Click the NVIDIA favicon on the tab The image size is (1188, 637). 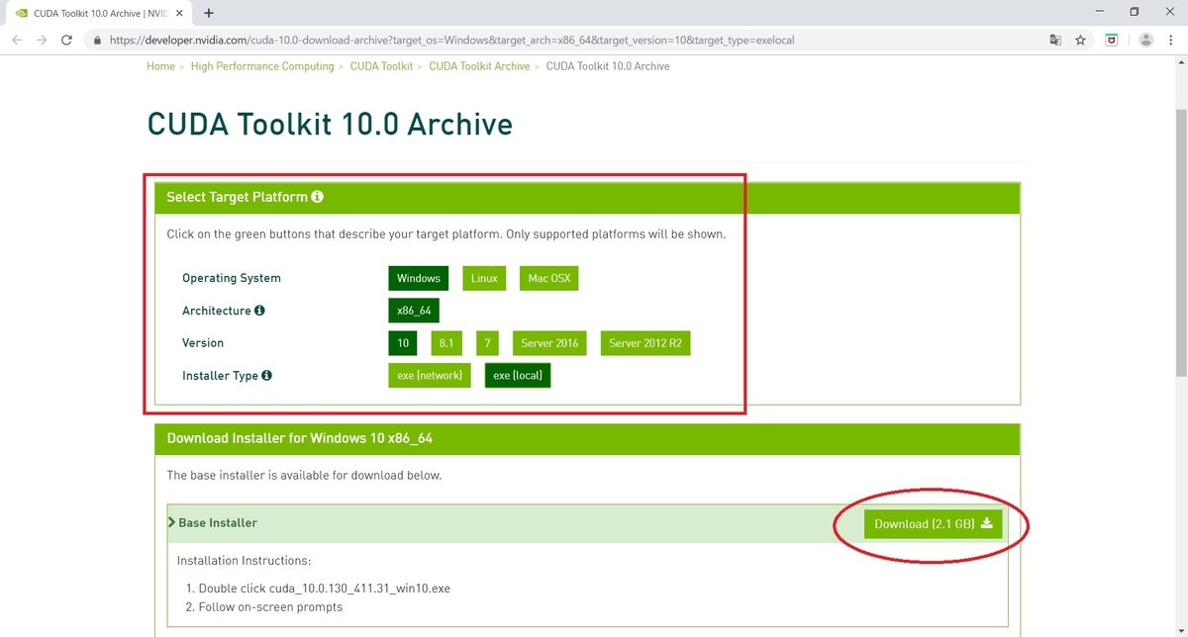point(21,13)
